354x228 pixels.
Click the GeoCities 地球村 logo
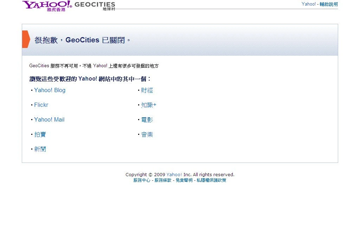[x=95, y=6]
